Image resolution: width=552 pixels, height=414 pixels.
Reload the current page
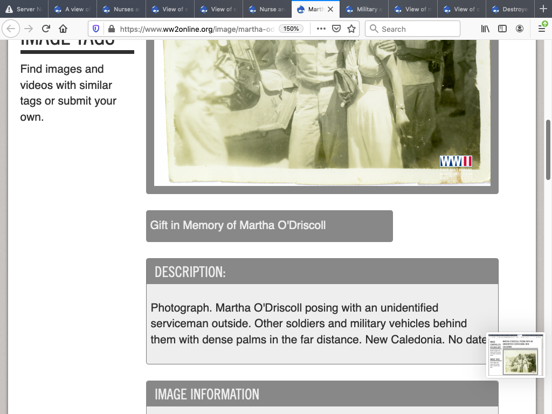click(x=46, y=29)
